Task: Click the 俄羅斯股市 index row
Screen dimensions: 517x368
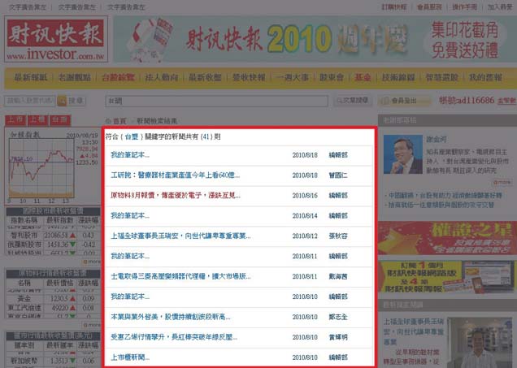Action: tap(53, 245)
